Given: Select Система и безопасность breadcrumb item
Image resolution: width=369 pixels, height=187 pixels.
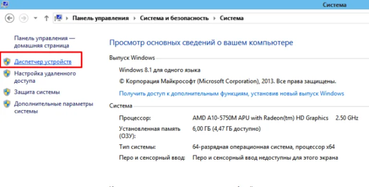Looking at the screenshot, I should pos(174,18).
